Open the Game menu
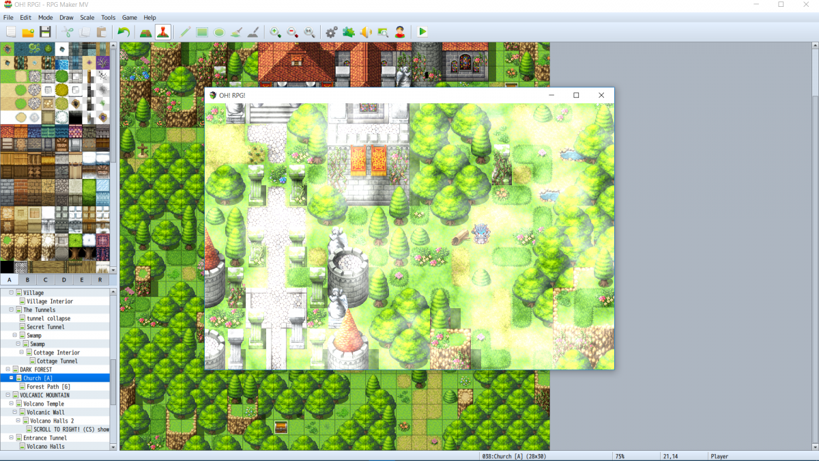Image resolution: width=819 pixels, height=461 pixels. point(130,17)
